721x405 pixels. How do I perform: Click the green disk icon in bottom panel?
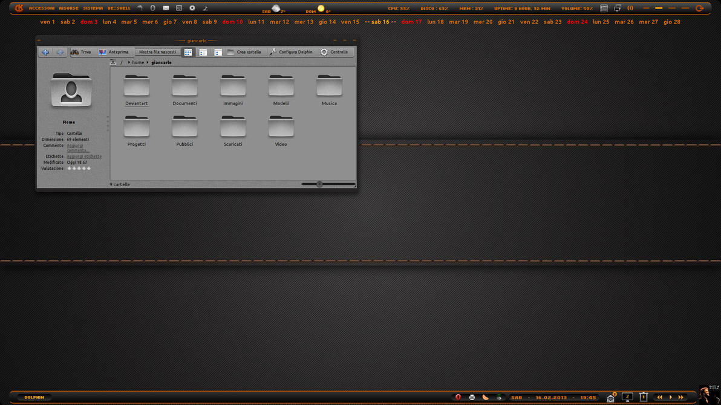pos(499,397)
